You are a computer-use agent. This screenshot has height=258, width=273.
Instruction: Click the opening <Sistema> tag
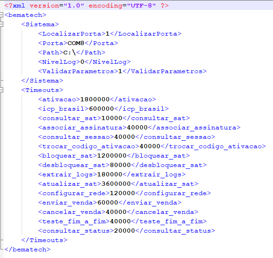[x=40, y=24]
